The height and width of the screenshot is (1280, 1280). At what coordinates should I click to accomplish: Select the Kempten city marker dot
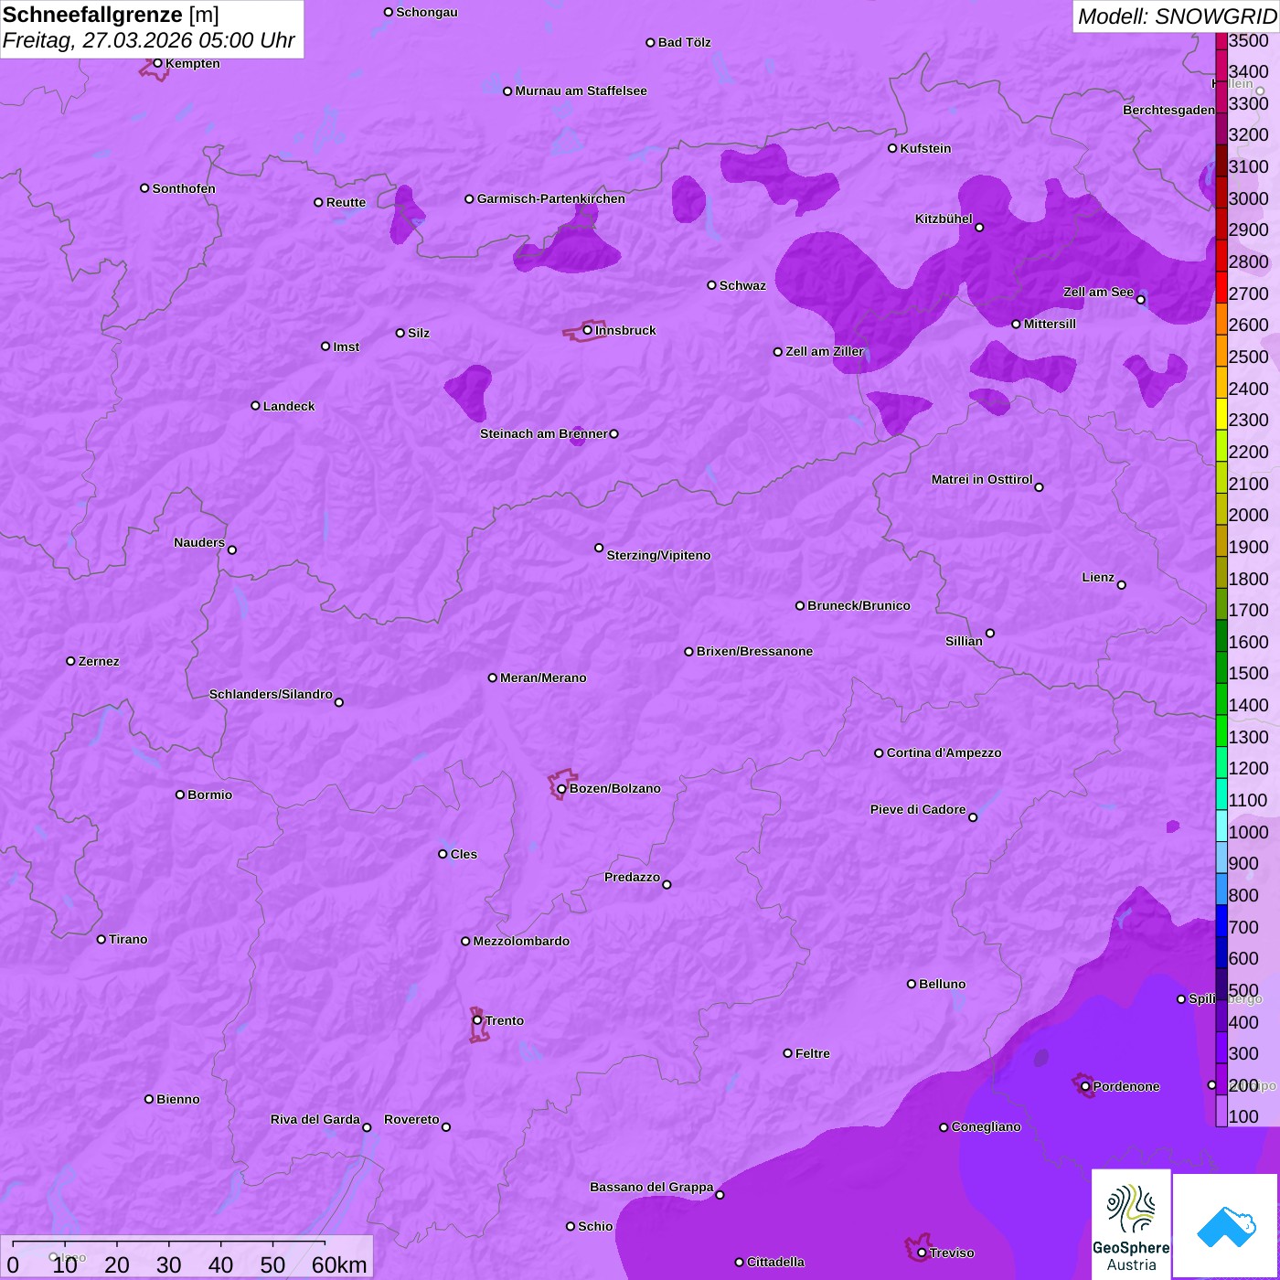157,63
